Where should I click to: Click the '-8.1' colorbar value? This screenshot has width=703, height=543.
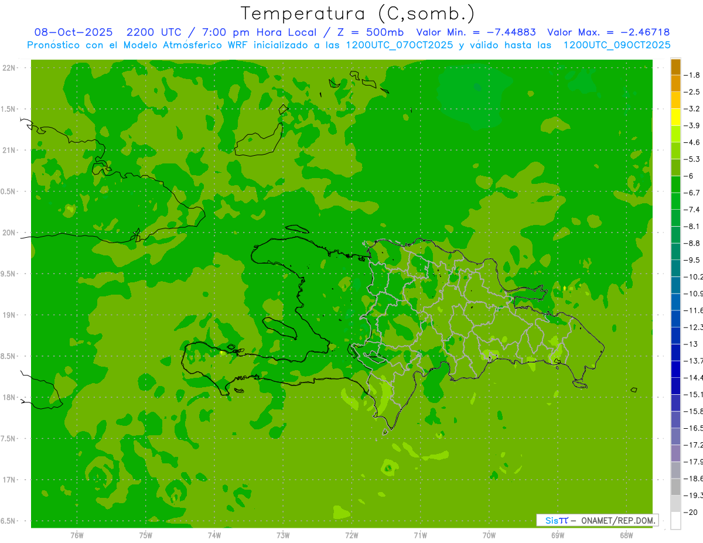[692, 226]
